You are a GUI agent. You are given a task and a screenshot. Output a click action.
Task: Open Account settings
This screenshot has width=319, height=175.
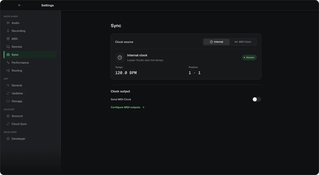(x=30, y=116)
